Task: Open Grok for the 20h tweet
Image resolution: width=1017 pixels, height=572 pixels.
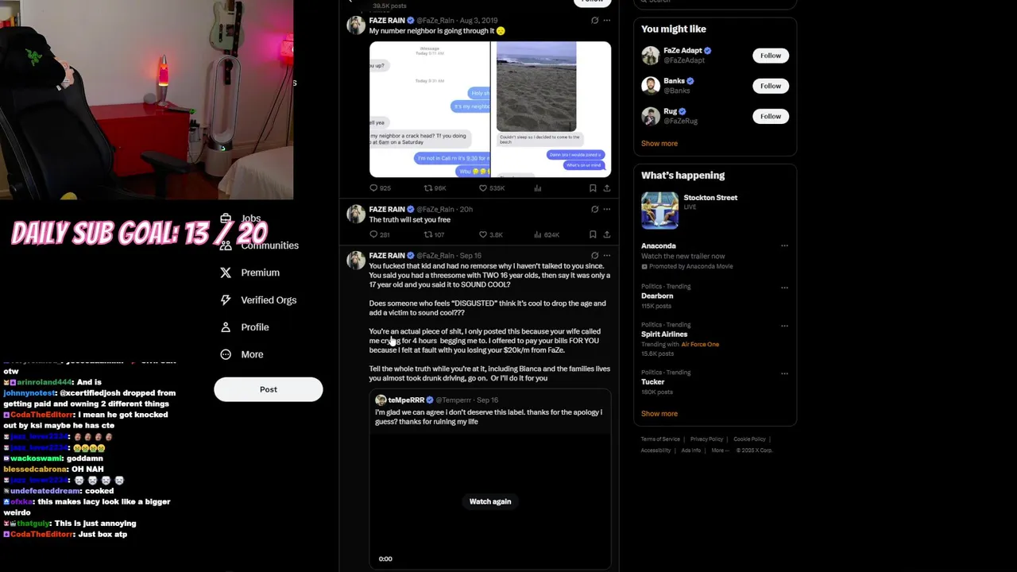Action: (594, 210)
